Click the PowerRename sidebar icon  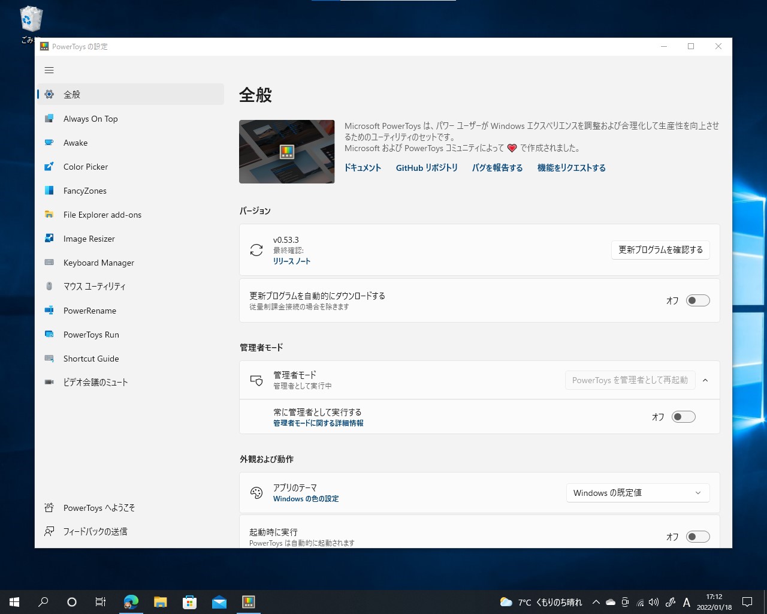coord(49,311)
